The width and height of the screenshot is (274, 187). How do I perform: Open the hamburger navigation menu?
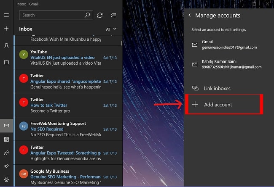click(x=6, y=15)
